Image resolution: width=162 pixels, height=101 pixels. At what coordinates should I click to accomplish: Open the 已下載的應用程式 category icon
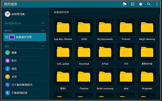(x=8, y=85)
